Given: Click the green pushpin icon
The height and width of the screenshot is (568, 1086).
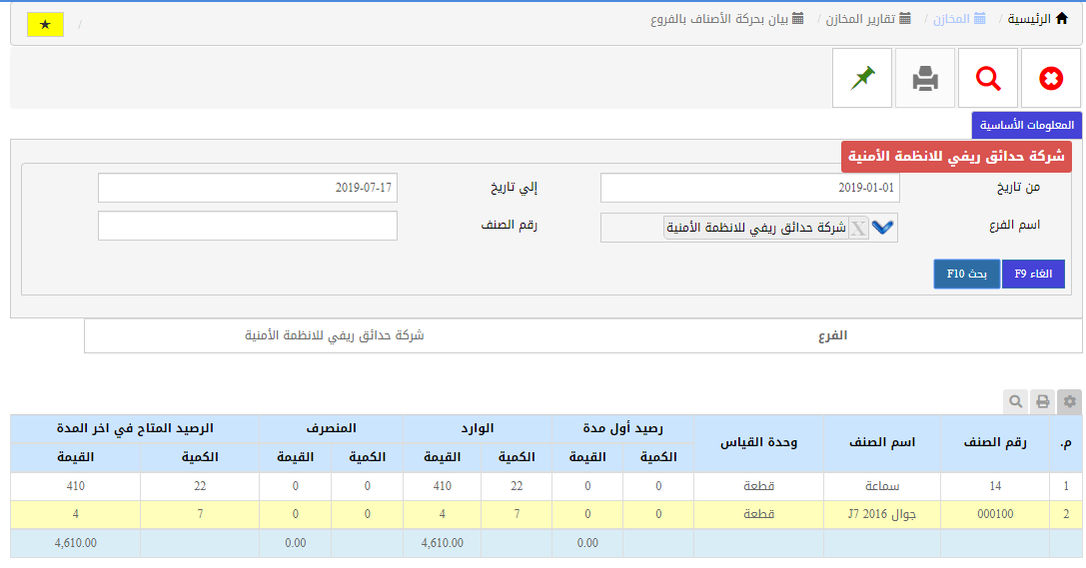Looking at the screenshot, I should click(x=862, y=78).
